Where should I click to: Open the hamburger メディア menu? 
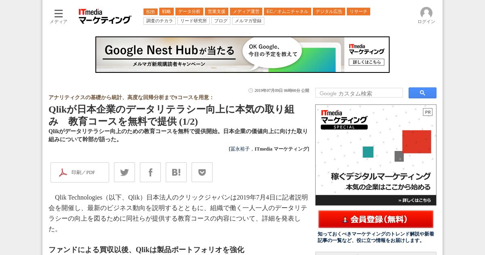(x=59, y=17)
